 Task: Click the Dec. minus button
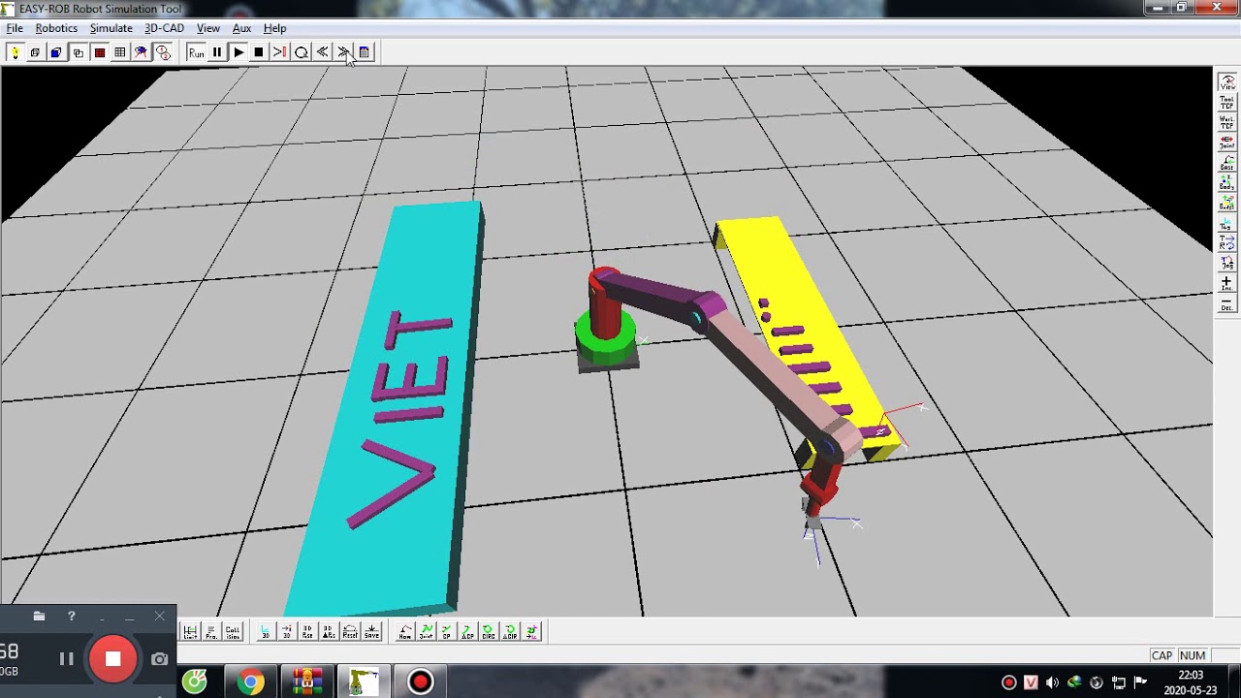(1226, 304)
